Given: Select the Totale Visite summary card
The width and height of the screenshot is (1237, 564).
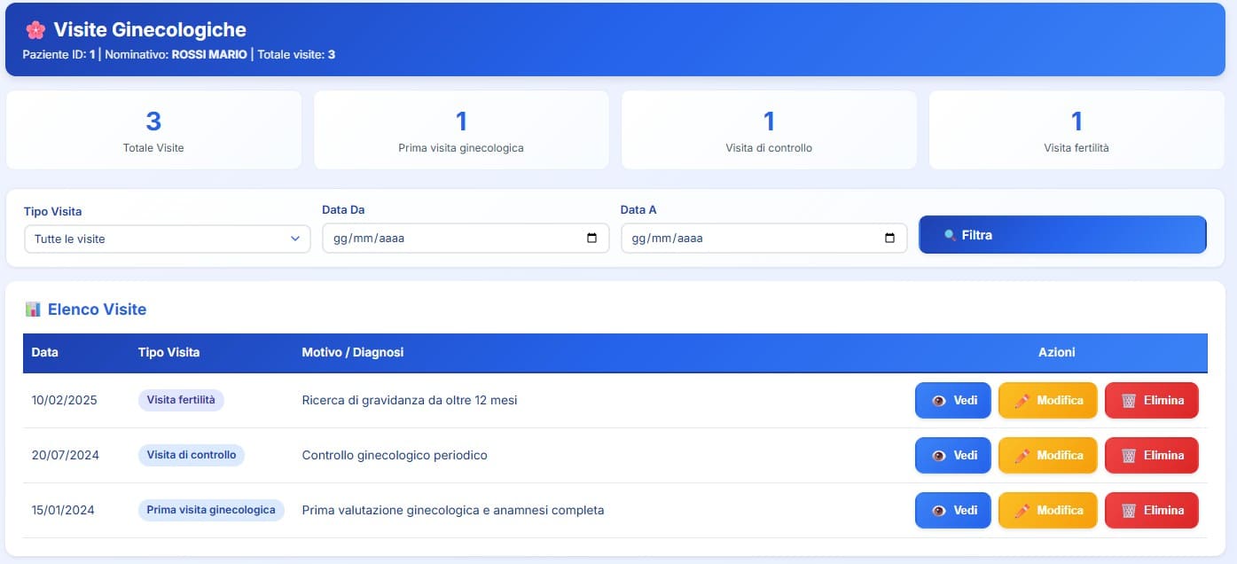Looking at the screenshot, I should tap(154, 129).
